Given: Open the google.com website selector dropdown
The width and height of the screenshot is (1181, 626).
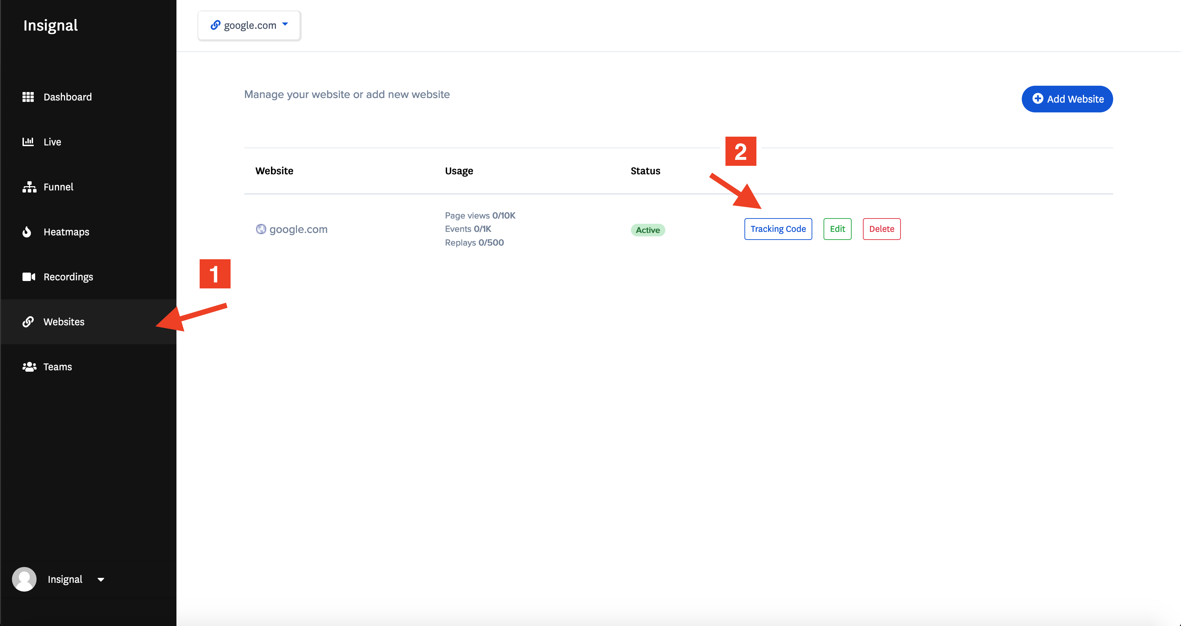Looking at the screenshot, I should click(249, 26).
